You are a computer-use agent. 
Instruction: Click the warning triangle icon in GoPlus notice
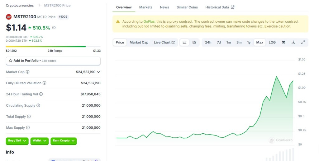118,21
